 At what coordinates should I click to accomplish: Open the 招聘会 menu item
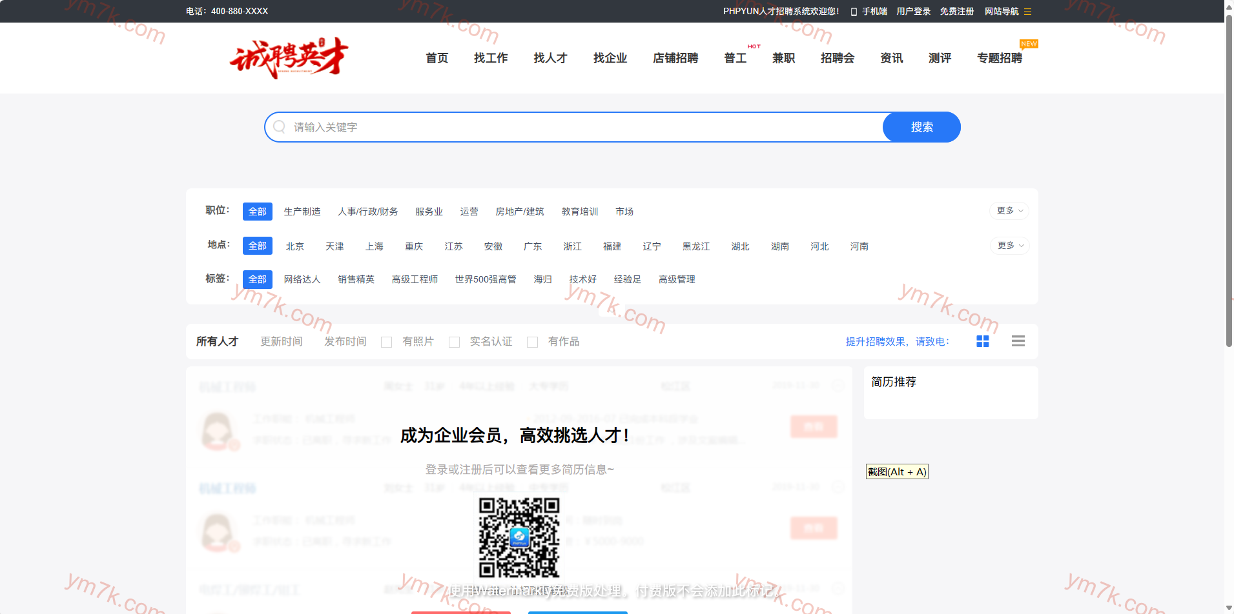pyautogui.click(x=837, y=58)
